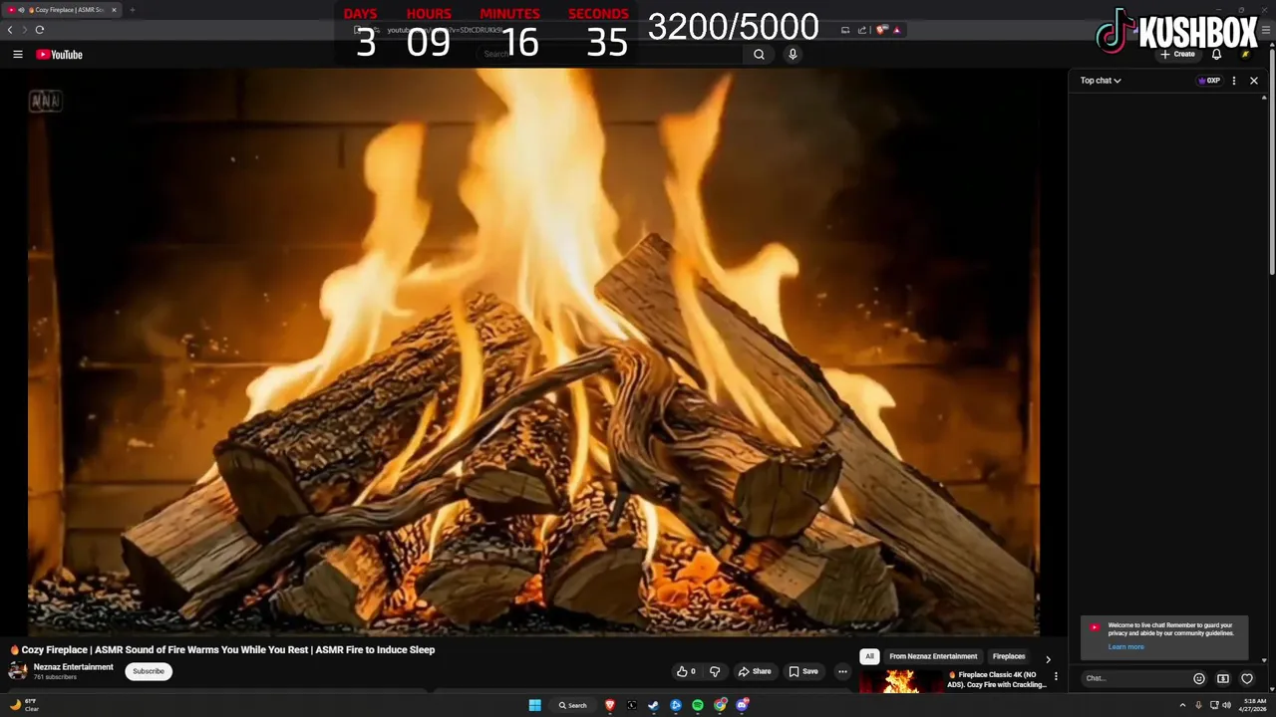The height and width of the screenshot is (717, 1276).
Task: Open Discord from the taskbar
Action: (742, 705)
